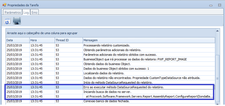
Task: Click the Thread ID column header
Action: click(69, 40)
